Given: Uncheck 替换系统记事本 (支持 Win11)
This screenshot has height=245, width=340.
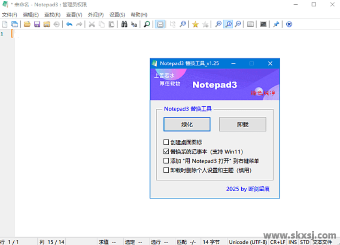Looking at the screenshot, I should [166, 152].
